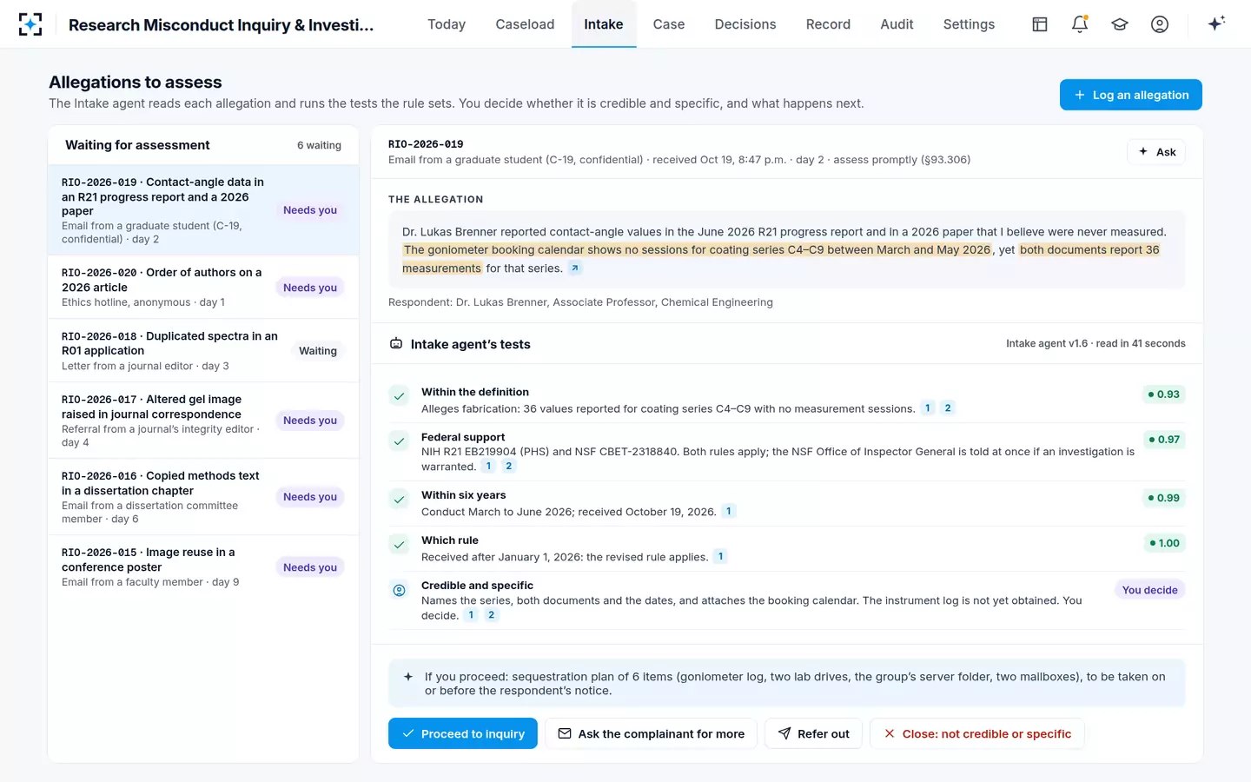Select allegation RIO-2026-015 about image reuse
Viewport: 1251px width, 782px height.
(203, 567)
